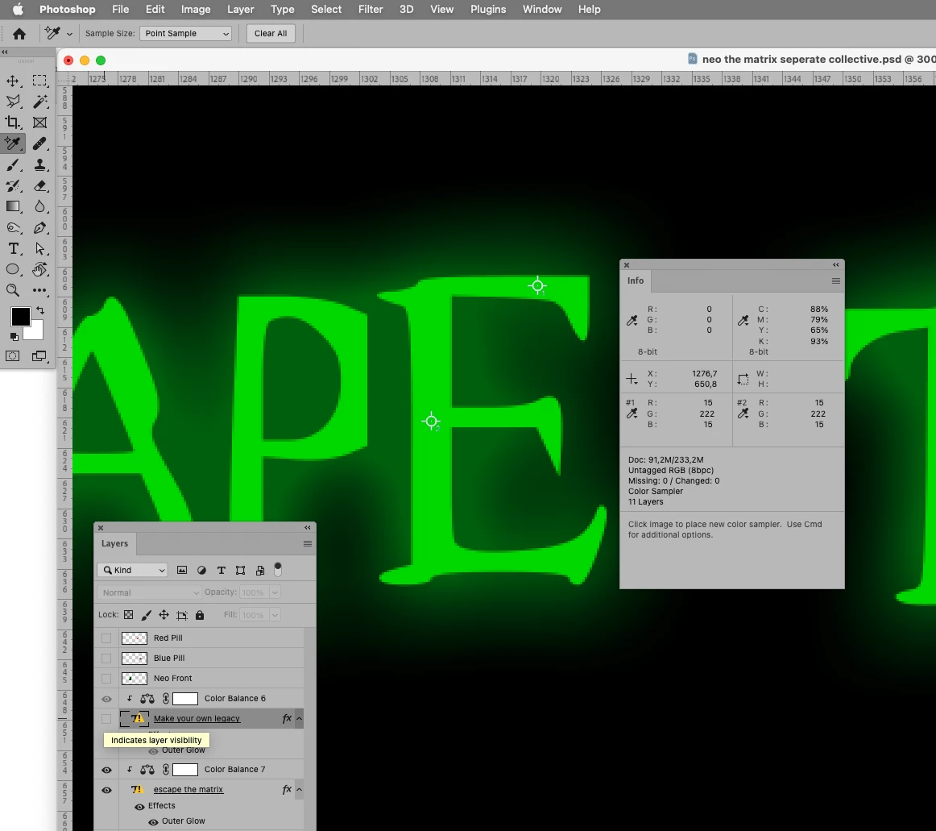Open the Plugins menu

488,10
